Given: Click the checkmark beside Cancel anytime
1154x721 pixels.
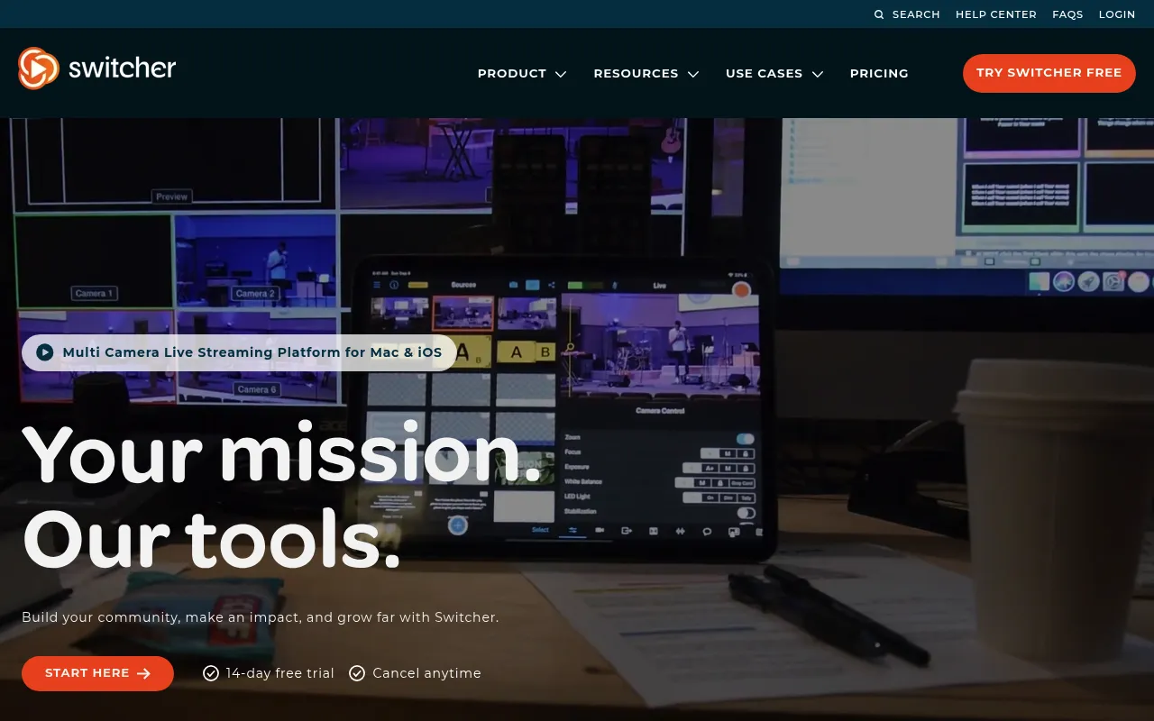Looking at the screenshot, I should pyautogui.click(x=357, y=673).
